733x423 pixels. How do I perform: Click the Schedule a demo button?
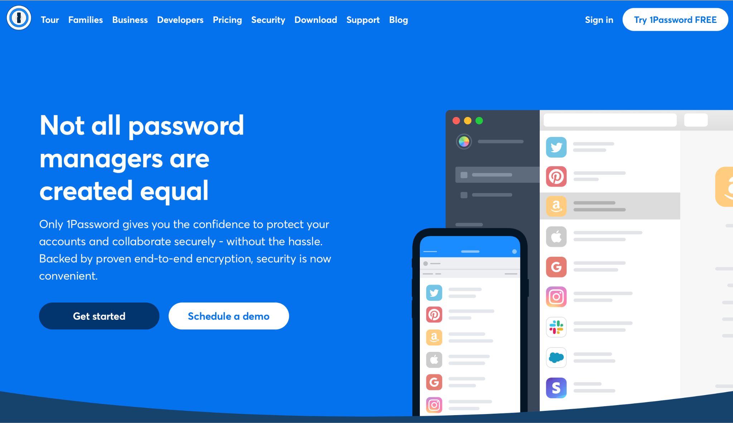coord(228,316)
